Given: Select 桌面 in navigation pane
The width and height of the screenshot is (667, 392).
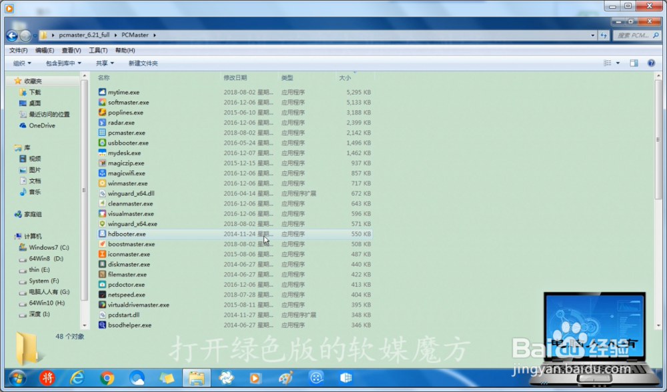Looking at the screenshot, I should (35, 103).
